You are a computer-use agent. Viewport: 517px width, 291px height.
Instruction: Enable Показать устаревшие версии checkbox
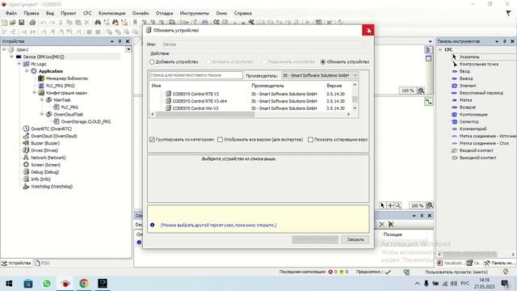coord(310,140)
